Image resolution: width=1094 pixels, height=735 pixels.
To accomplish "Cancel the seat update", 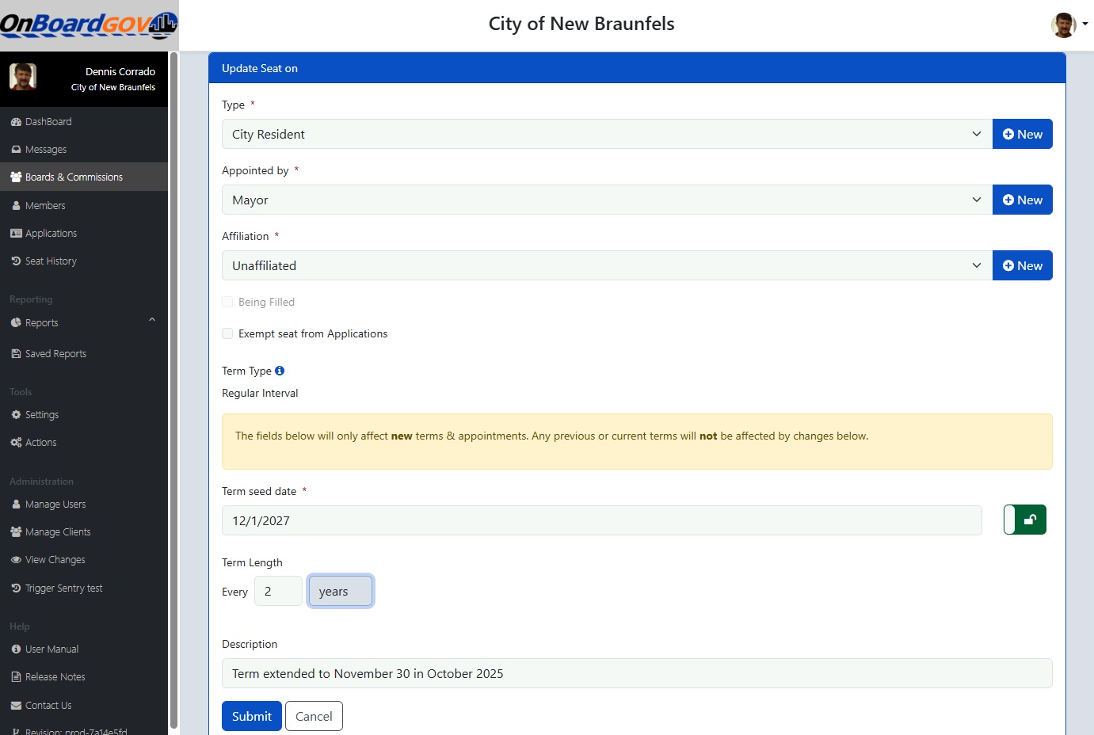I will coord(314,716).
